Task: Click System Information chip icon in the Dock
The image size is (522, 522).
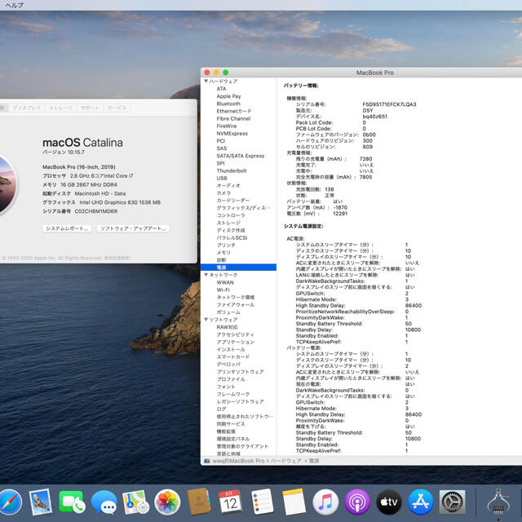Action: (498, 502)
